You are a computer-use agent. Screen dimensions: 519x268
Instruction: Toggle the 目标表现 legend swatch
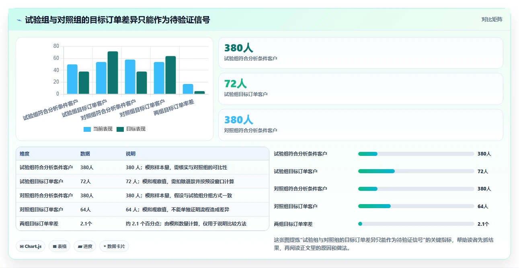(x=120, y=129)
